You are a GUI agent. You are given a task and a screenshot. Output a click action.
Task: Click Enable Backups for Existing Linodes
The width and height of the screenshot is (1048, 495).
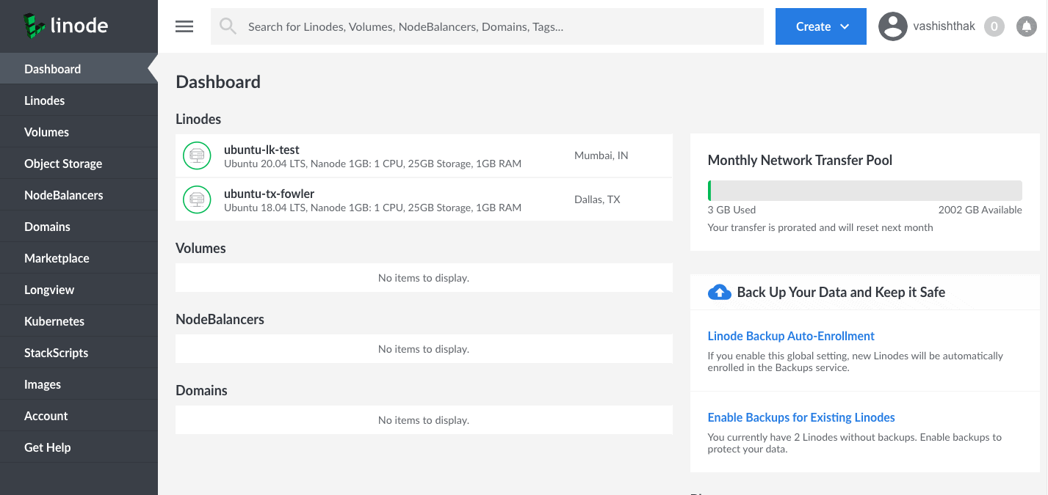(801, 417)
